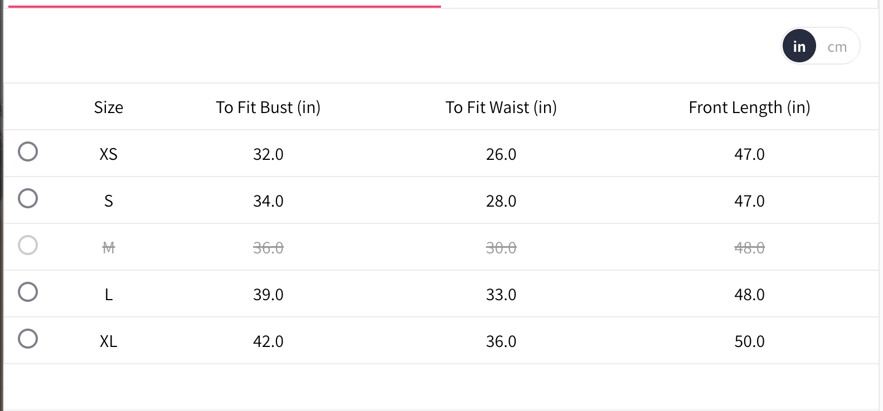Select the S size radio button
The height and width of the screenshot is (411, 883).
point(28,198)
